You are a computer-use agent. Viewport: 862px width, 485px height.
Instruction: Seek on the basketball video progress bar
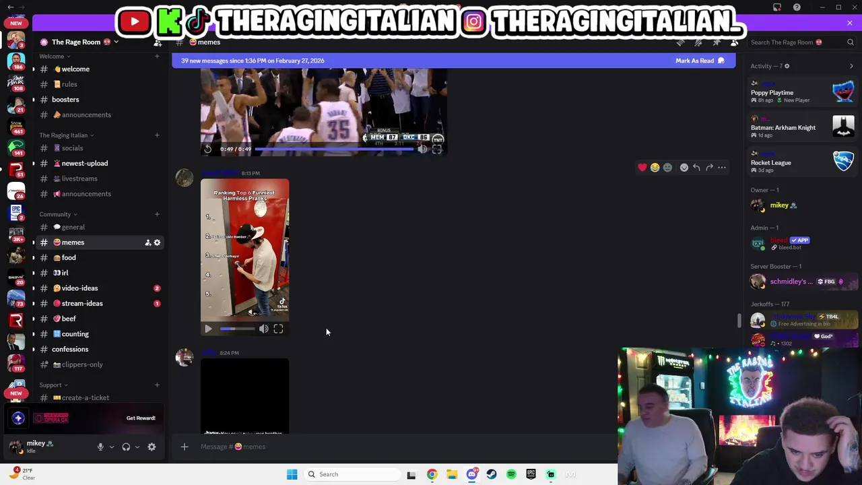(x=333, y=149)
